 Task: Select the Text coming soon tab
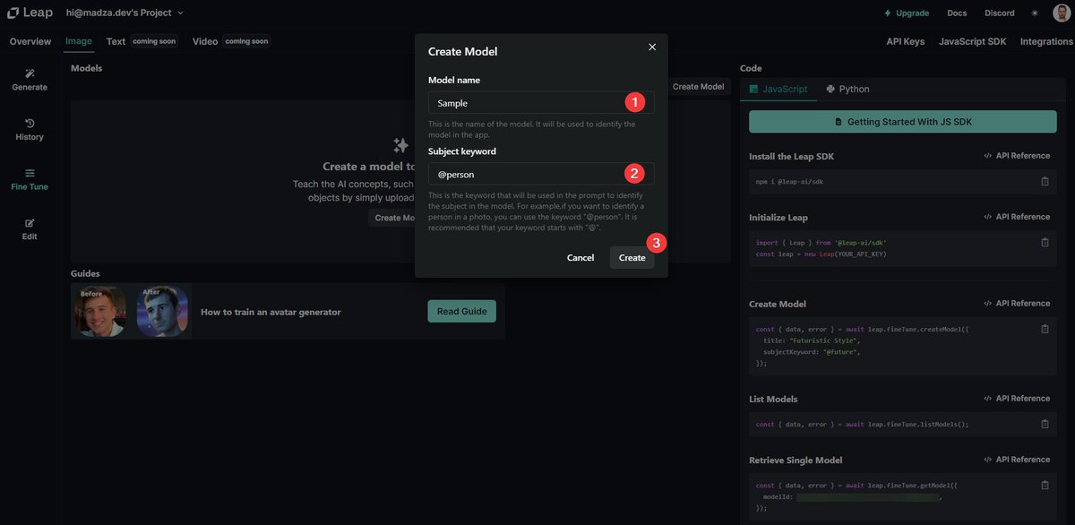click(x=142, y=41)
